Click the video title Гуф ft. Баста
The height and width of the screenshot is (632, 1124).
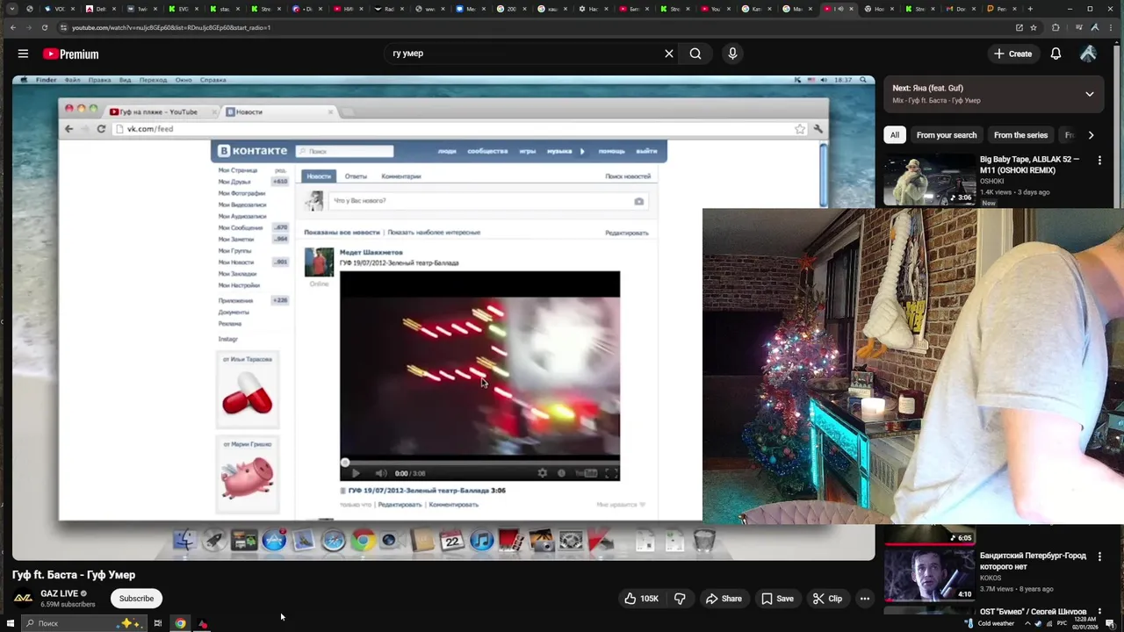click(74, 575)
